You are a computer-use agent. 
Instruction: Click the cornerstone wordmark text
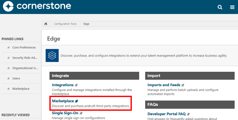pos(44,6)
